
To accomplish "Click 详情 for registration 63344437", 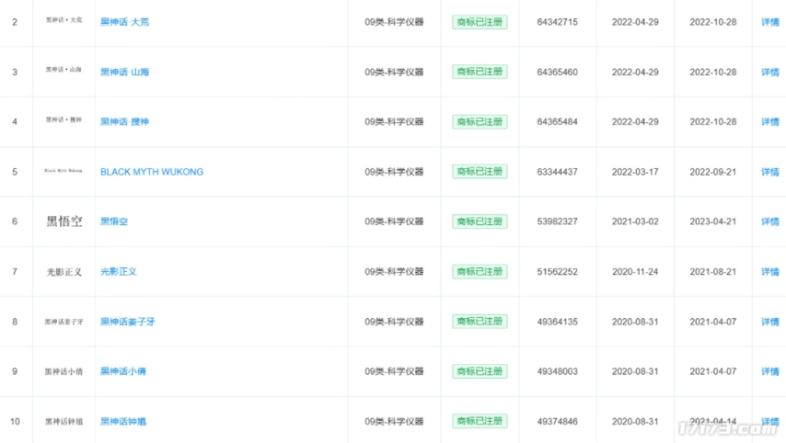I will coord(770,172).
